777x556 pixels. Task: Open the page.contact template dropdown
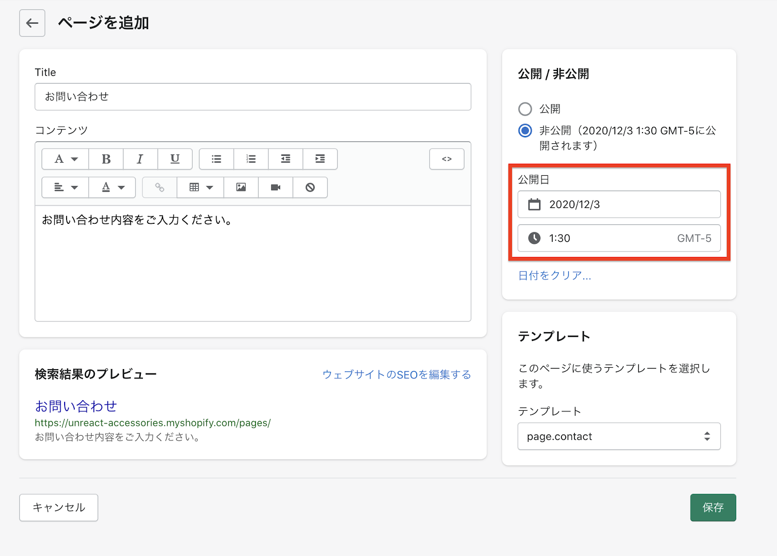(619, 436)
